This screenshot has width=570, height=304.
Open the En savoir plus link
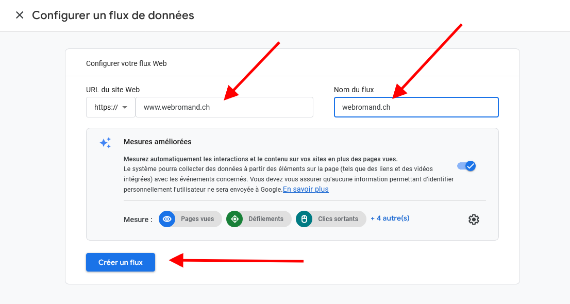(306, 189)
